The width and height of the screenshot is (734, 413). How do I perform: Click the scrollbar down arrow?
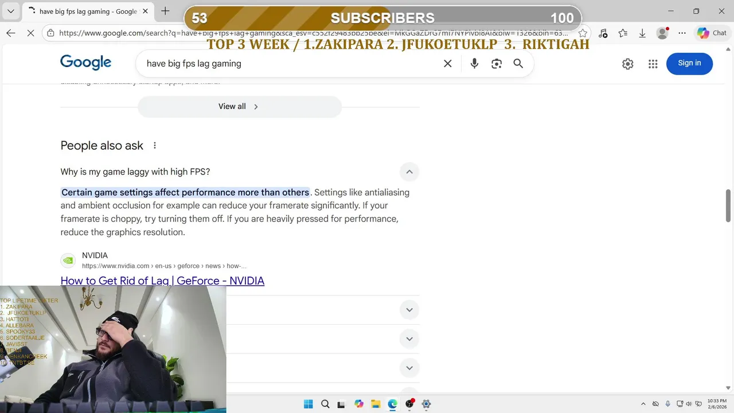[728, 388]
